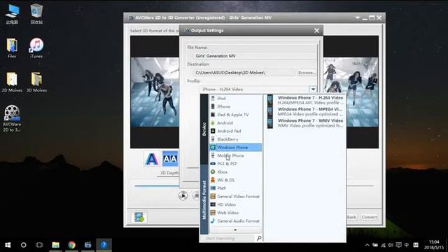Play the video preview
Viewport: 448px width, 252px height.
click(183, 196)
